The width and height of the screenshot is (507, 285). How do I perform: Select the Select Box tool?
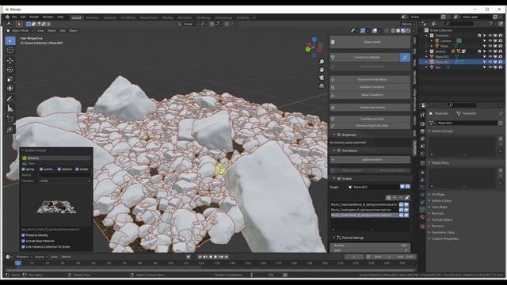(x=10, y=41)
